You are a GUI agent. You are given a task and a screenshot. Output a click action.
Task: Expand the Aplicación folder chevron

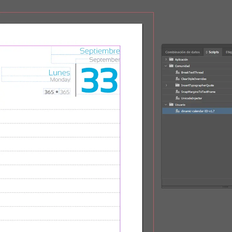click(166, 60)
